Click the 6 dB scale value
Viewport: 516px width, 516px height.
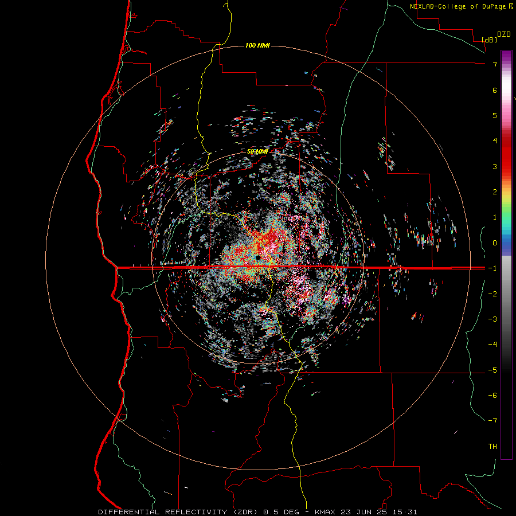(x=495, y=90)
